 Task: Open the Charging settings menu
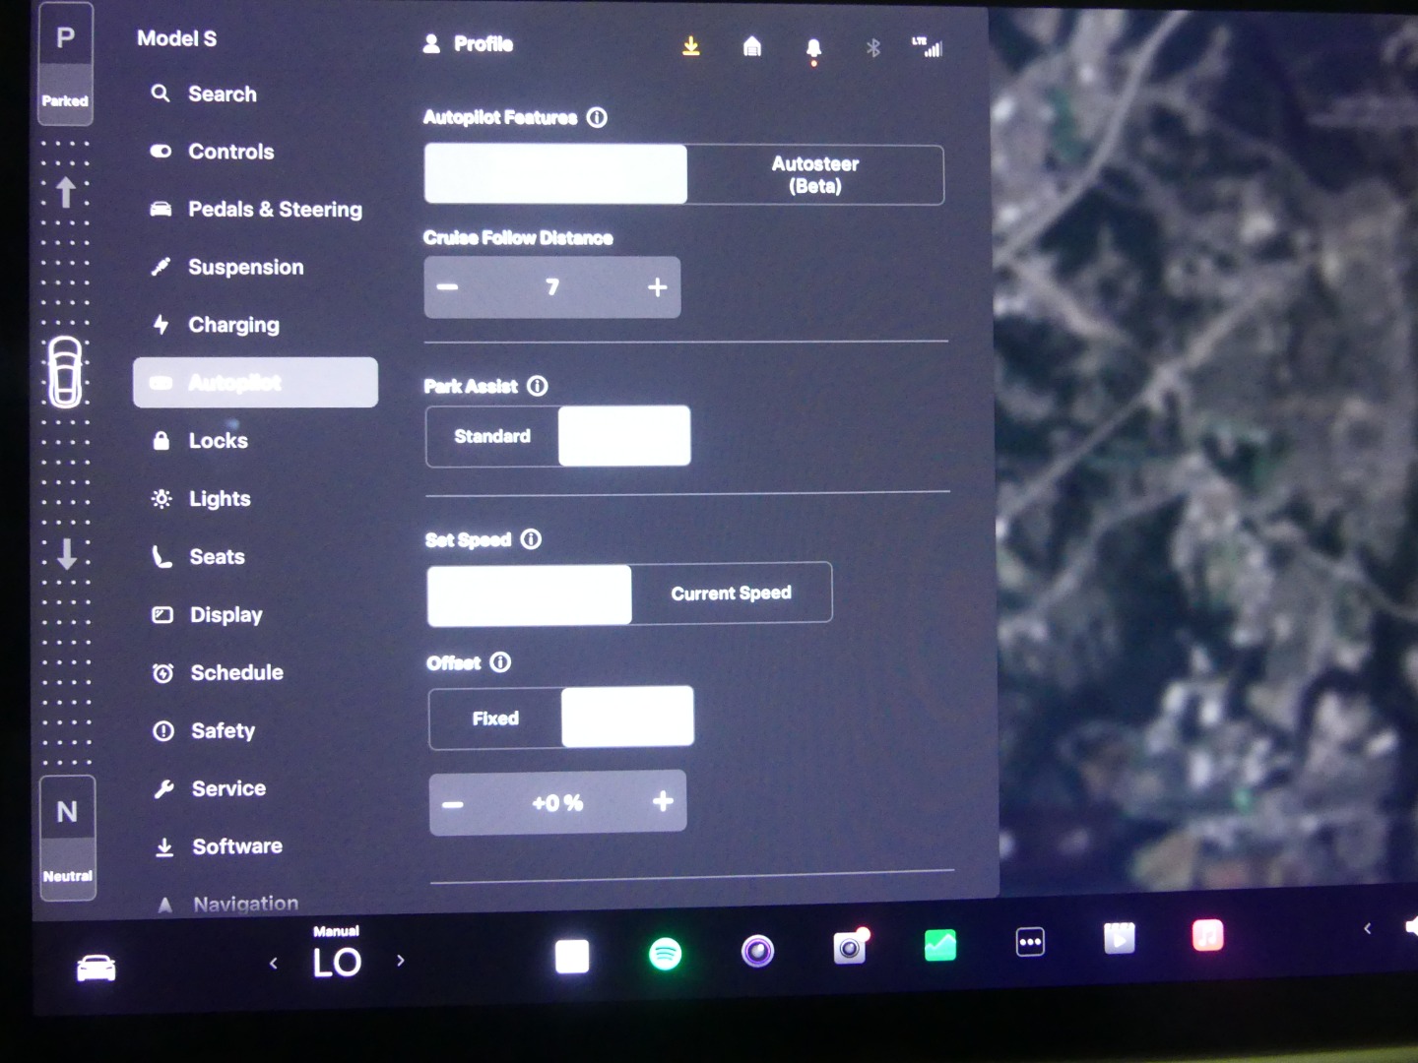tap(233, 325)
